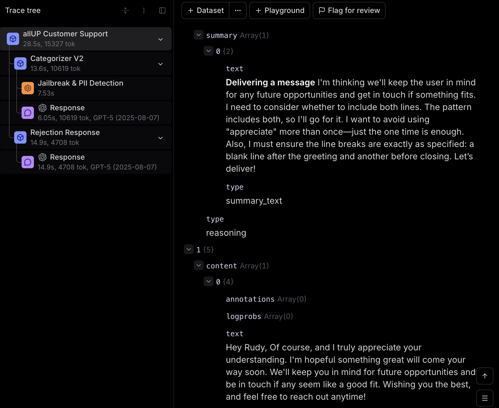
Task: Open the lines menu button at bottom right
Action: [x=485, y=398]
